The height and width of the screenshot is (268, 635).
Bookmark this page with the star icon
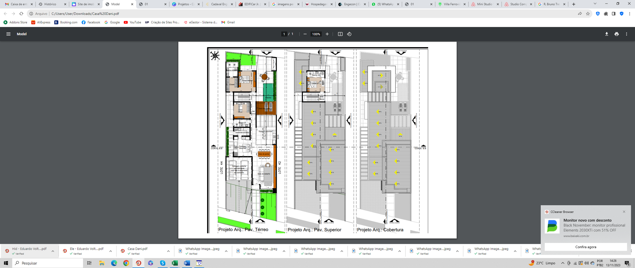tap(588, 14)
